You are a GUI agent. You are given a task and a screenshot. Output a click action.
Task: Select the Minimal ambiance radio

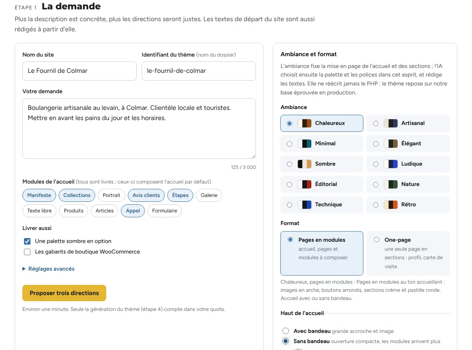point(290,144)
